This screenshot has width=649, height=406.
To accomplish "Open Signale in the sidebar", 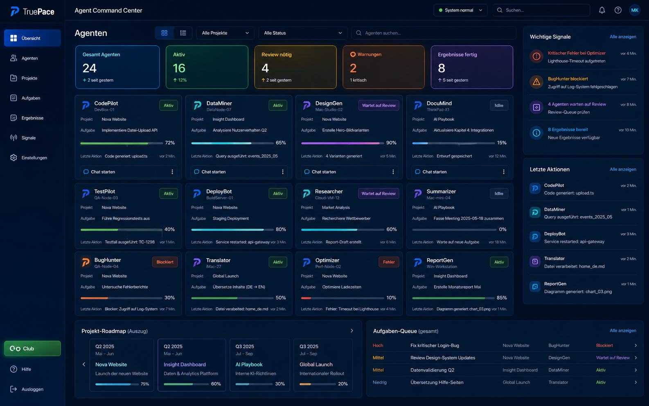I will [x=32, y=138].
